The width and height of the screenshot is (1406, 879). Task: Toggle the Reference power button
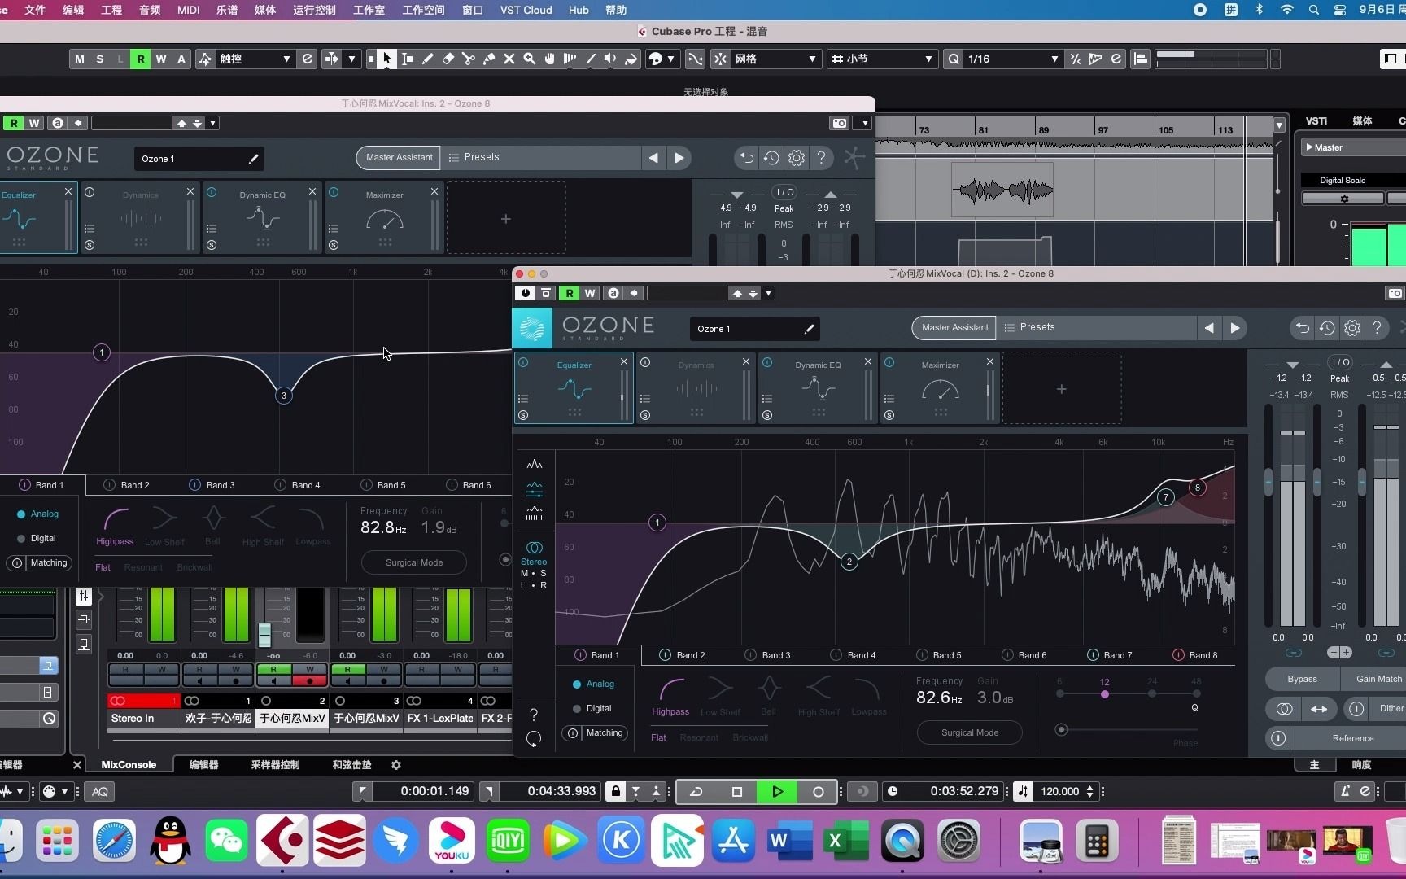point(1278,738)
